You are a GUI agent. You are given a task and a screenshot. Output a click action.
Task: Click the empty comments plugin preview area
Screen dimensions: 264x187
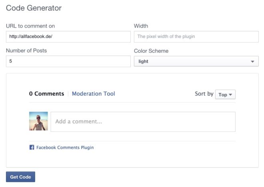[132, 159]
